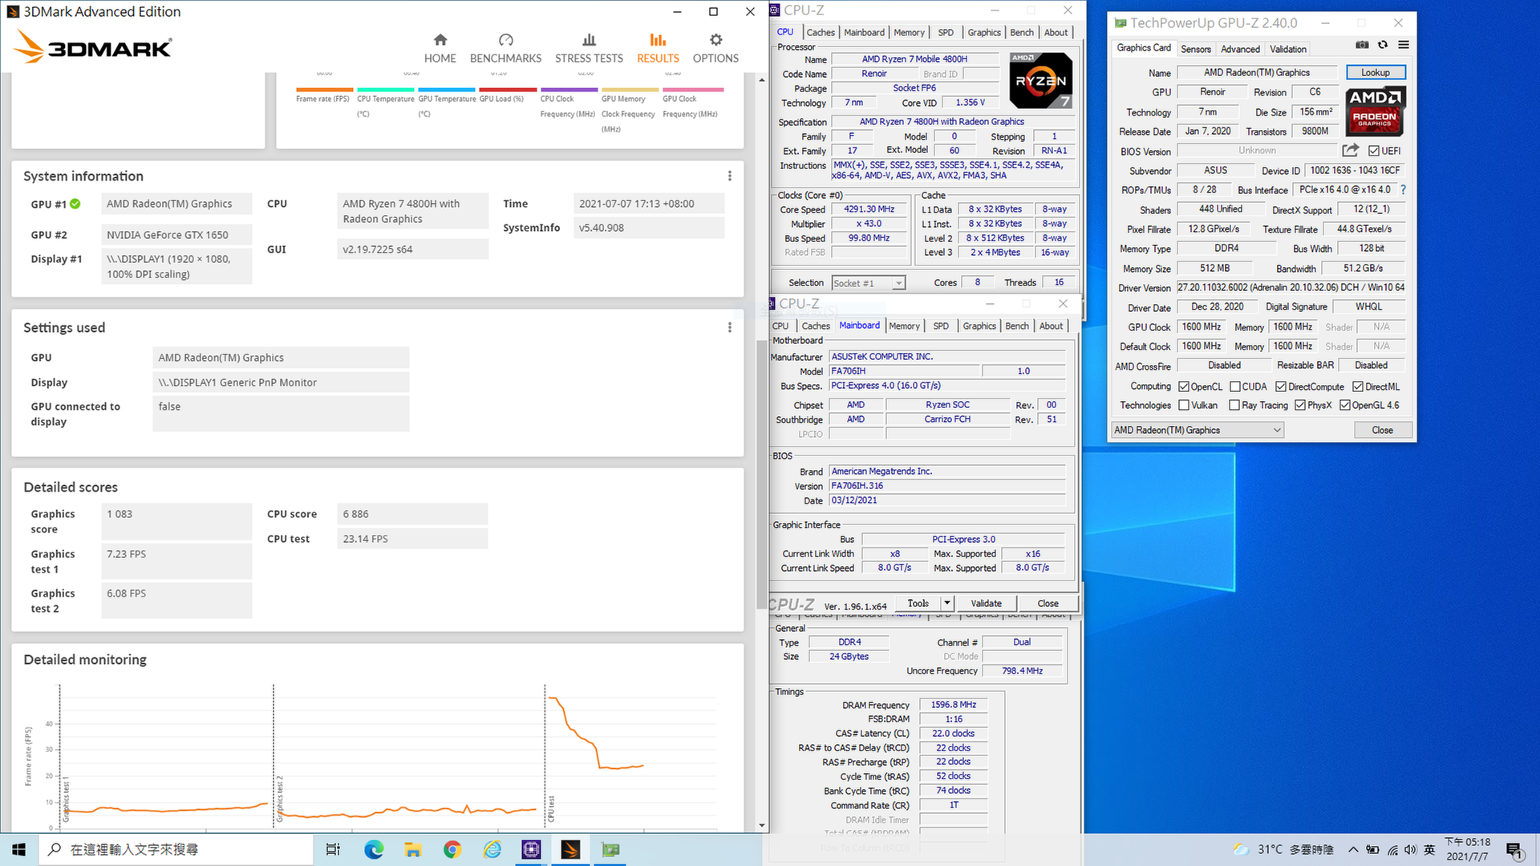
Task: Open File Explorer from taskbar
Action: tap(413, 849)
